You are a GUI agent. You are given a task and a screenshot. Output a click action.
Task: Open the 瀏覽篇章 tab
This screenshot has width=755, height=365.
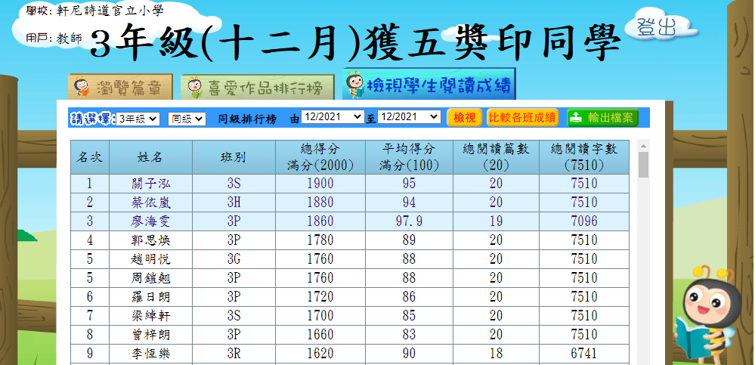tap(120, 87)
